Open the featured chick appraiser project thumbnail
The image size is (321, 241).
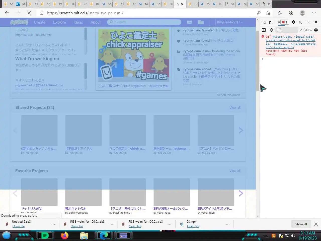click(133, 55)
